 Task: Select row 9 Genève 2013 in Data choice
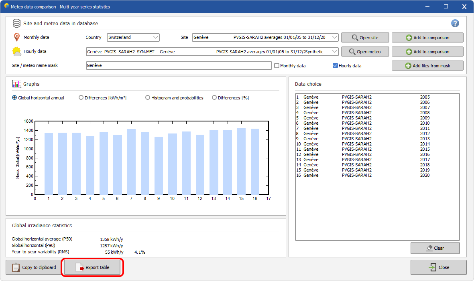[377, 139]
